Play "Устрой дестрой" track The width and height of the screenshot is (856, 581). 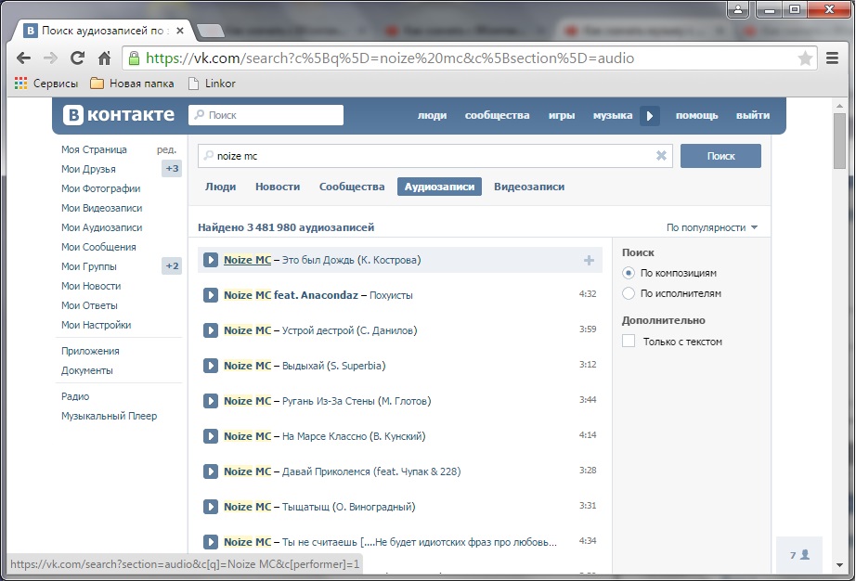point(211,330)
